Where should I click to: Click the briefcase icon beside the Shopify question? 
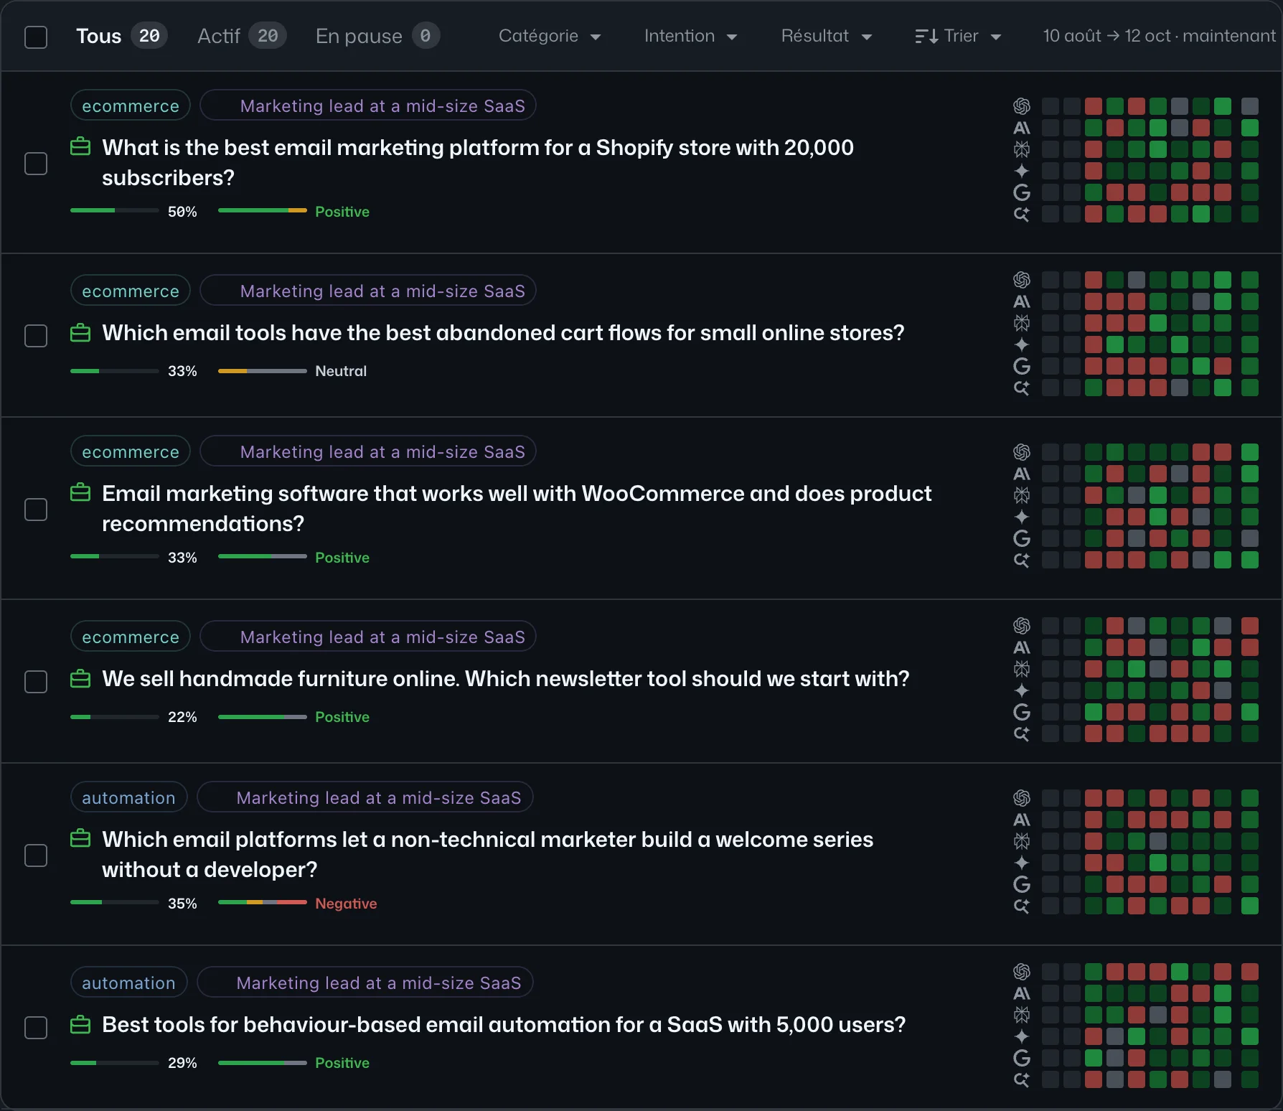(80, 146)
